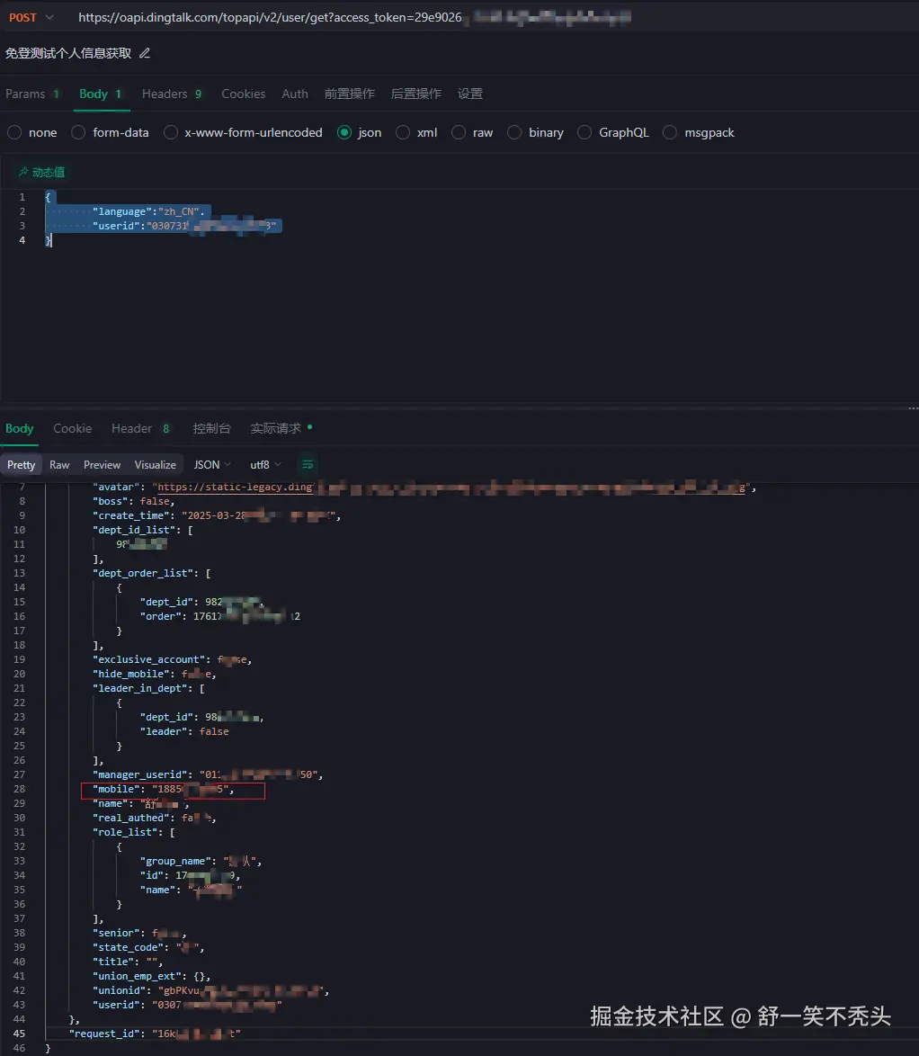This screenshot has height=1056, width=919.
Task: Edit the request name with pencil icon
Action: click(145, 53)
